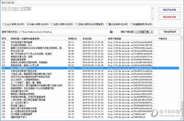
Task: Select row 109 咋这么招人烦
Action: 90,51
